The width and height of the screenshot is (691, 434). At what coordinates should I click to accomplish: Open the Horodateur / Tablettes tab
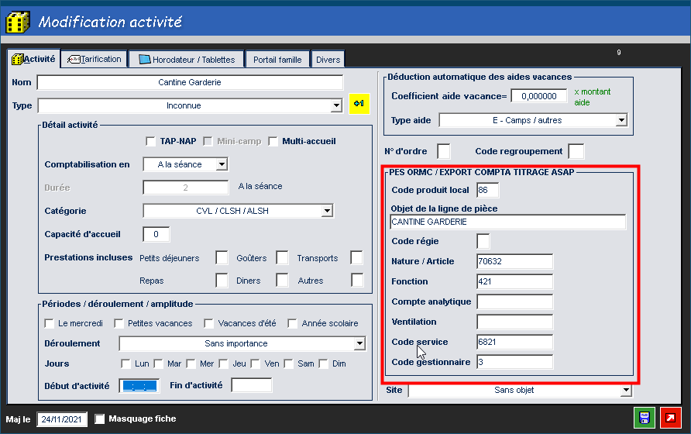pyautogui.click(x=187, y=60)
